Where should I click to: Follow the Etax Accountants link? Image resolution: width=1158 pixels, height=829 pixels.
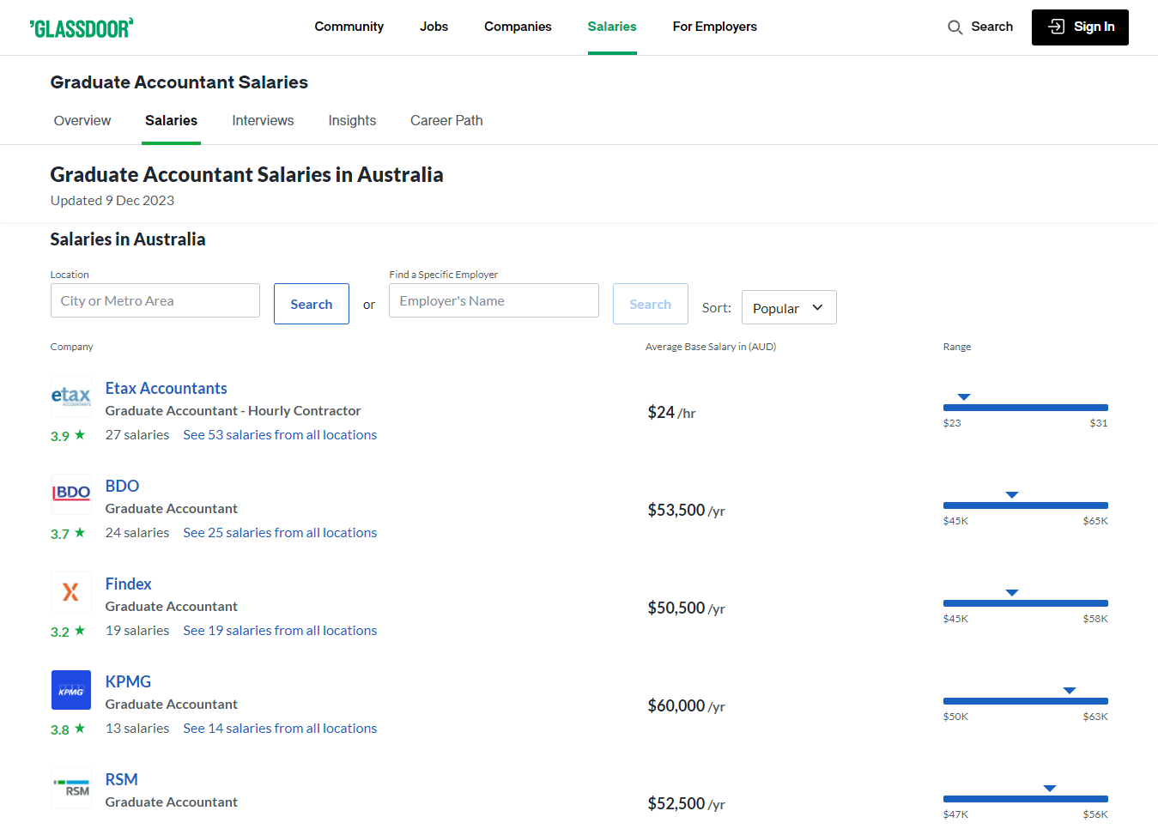[x=166, y=388]
